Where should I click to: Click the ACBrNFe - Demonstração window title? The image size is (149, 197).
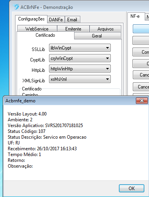[x=47, y=7]
